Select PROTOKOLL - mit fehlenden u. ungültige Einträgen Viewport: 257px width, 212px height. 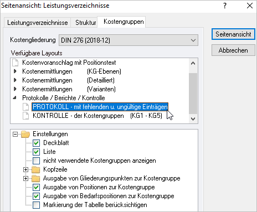click(x=100, y=107)
